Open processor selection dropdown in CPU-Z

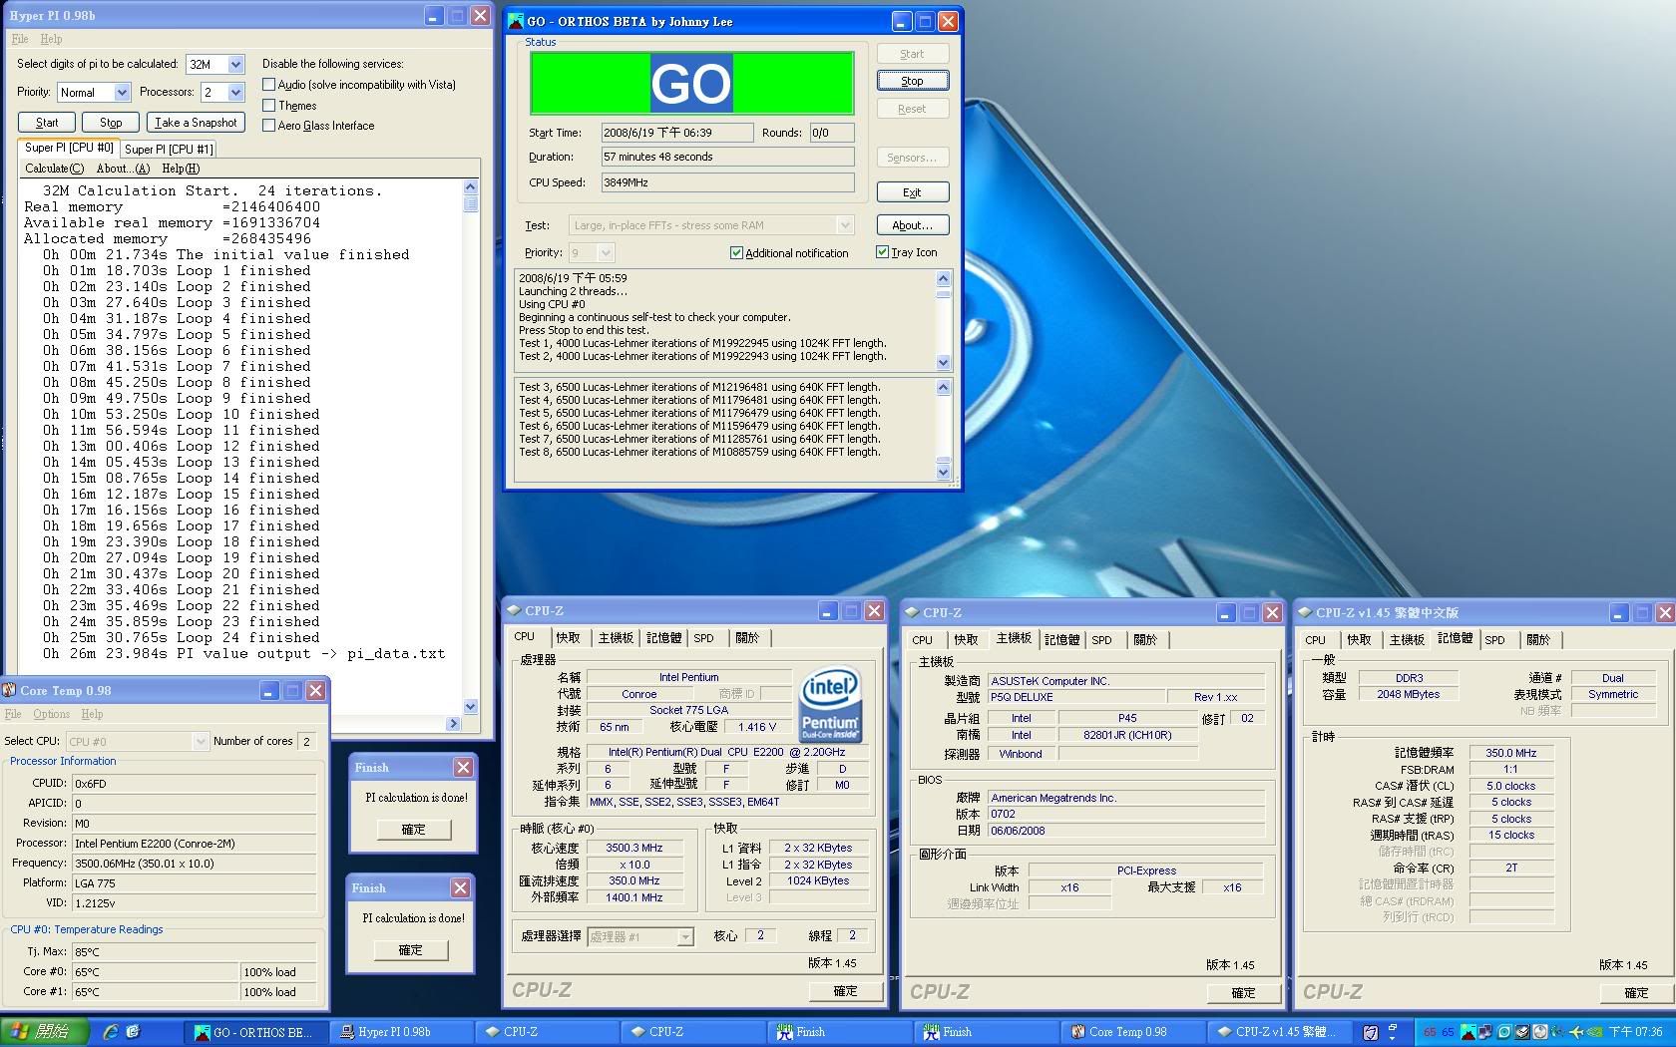coord(685,936)
